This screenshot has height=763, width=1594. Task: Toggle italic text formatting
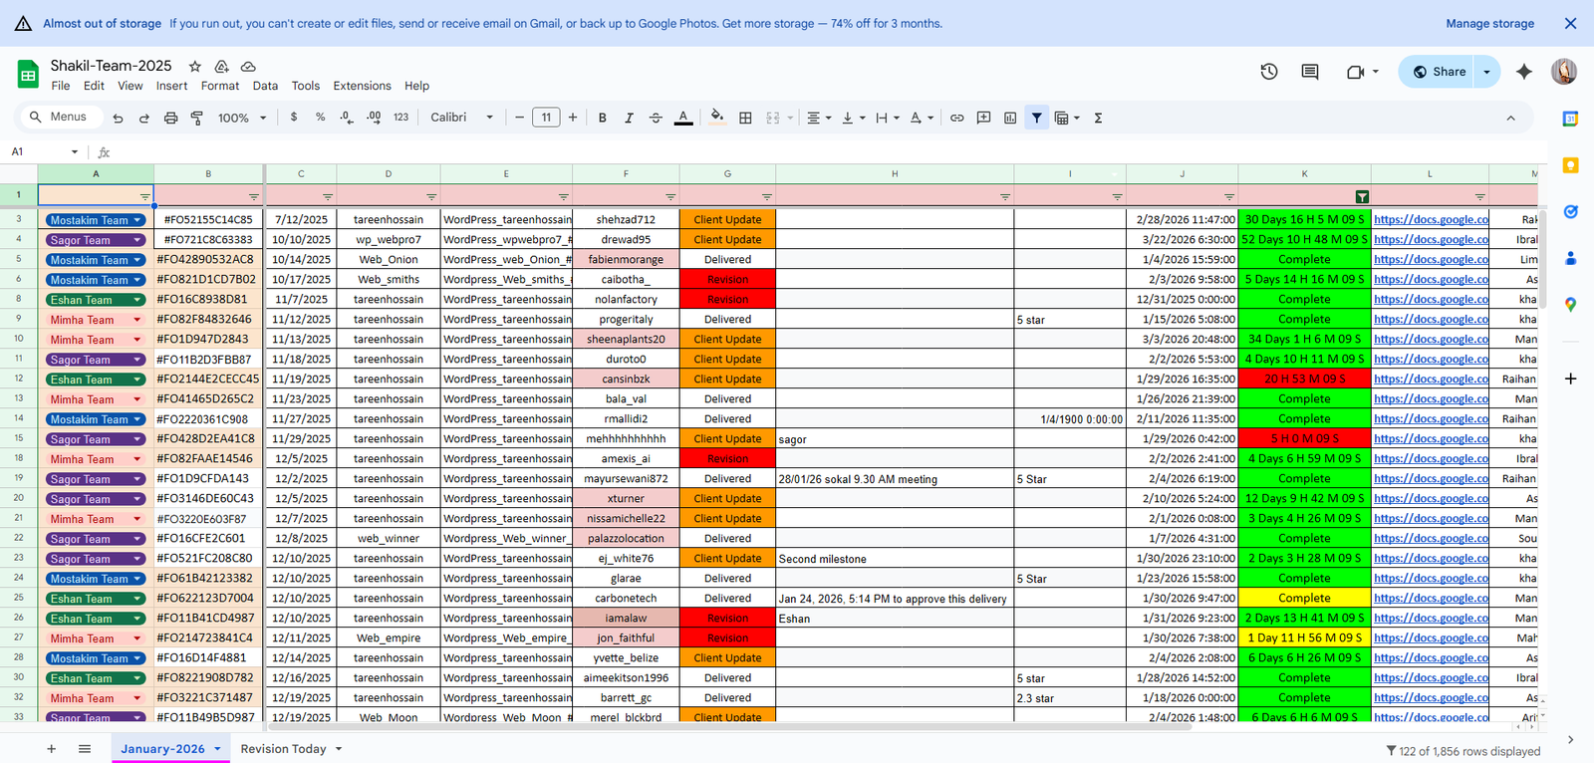(629, 118)
